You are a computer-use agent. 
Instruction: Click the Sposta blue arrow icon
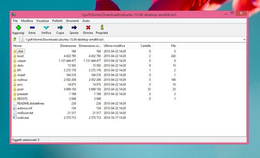point(74,28)
